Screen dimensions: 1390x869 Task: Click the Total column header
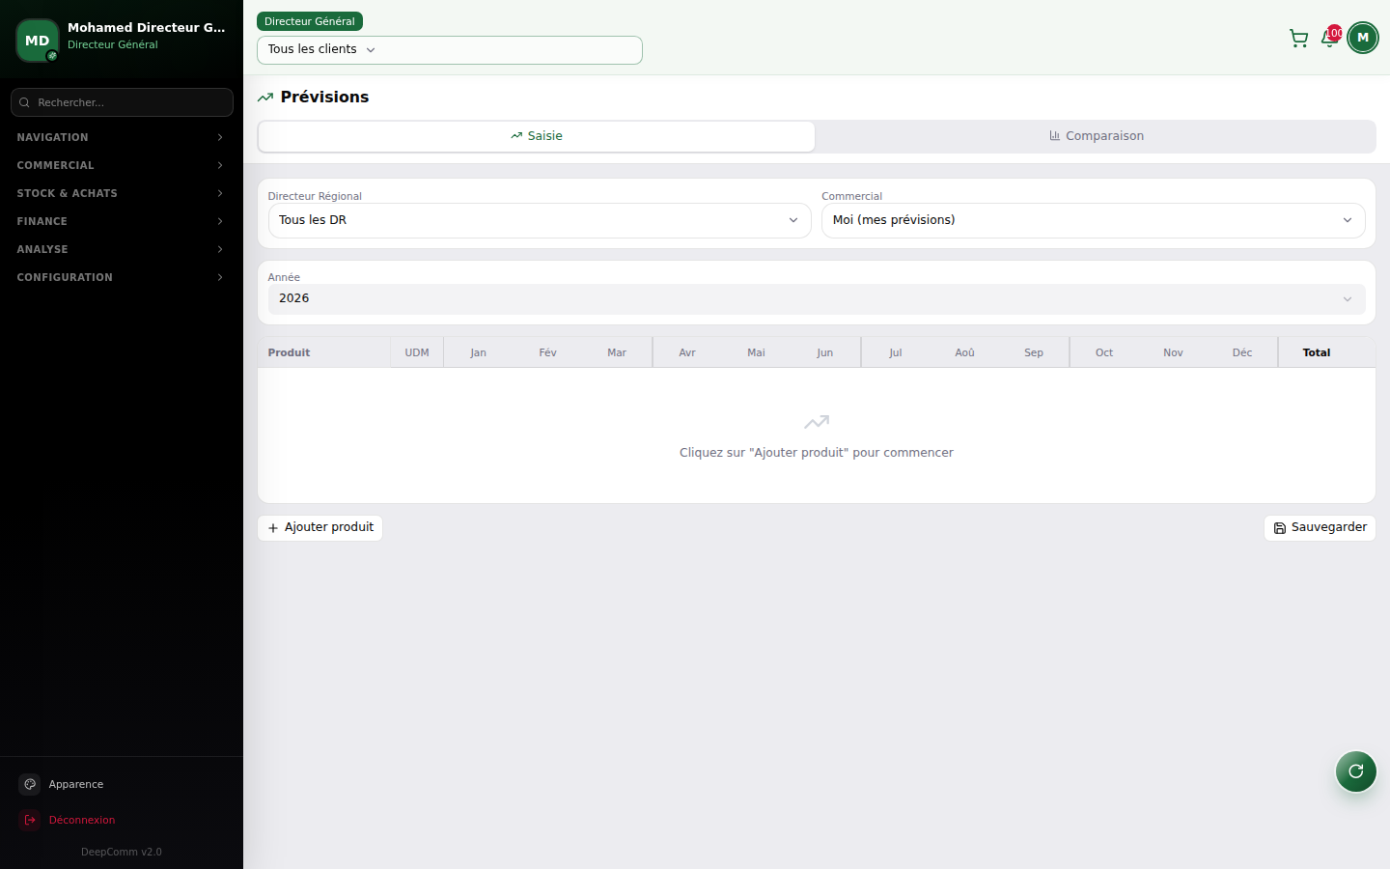[1317, 352]
